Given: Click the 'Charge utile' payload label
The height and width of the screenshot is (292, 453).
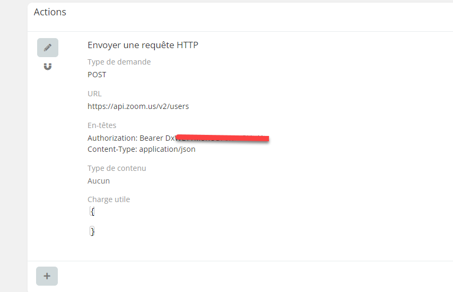Looking at the screenshot, I should point(109,199).
